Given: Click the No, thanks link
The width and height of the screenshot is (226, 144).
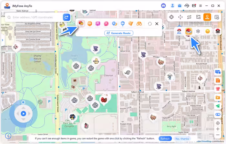Looking at the screenshot, I should [x=182, y=139].
